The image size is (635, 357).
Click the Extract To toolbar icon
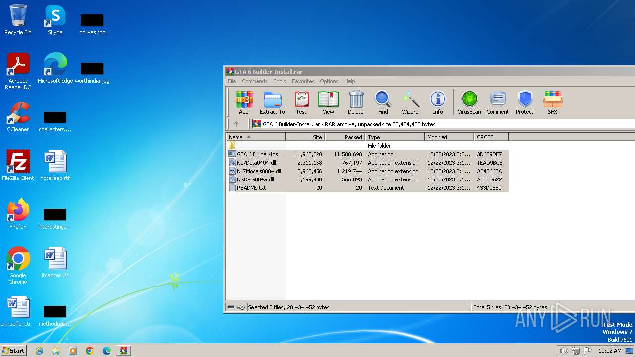(272, 103)
